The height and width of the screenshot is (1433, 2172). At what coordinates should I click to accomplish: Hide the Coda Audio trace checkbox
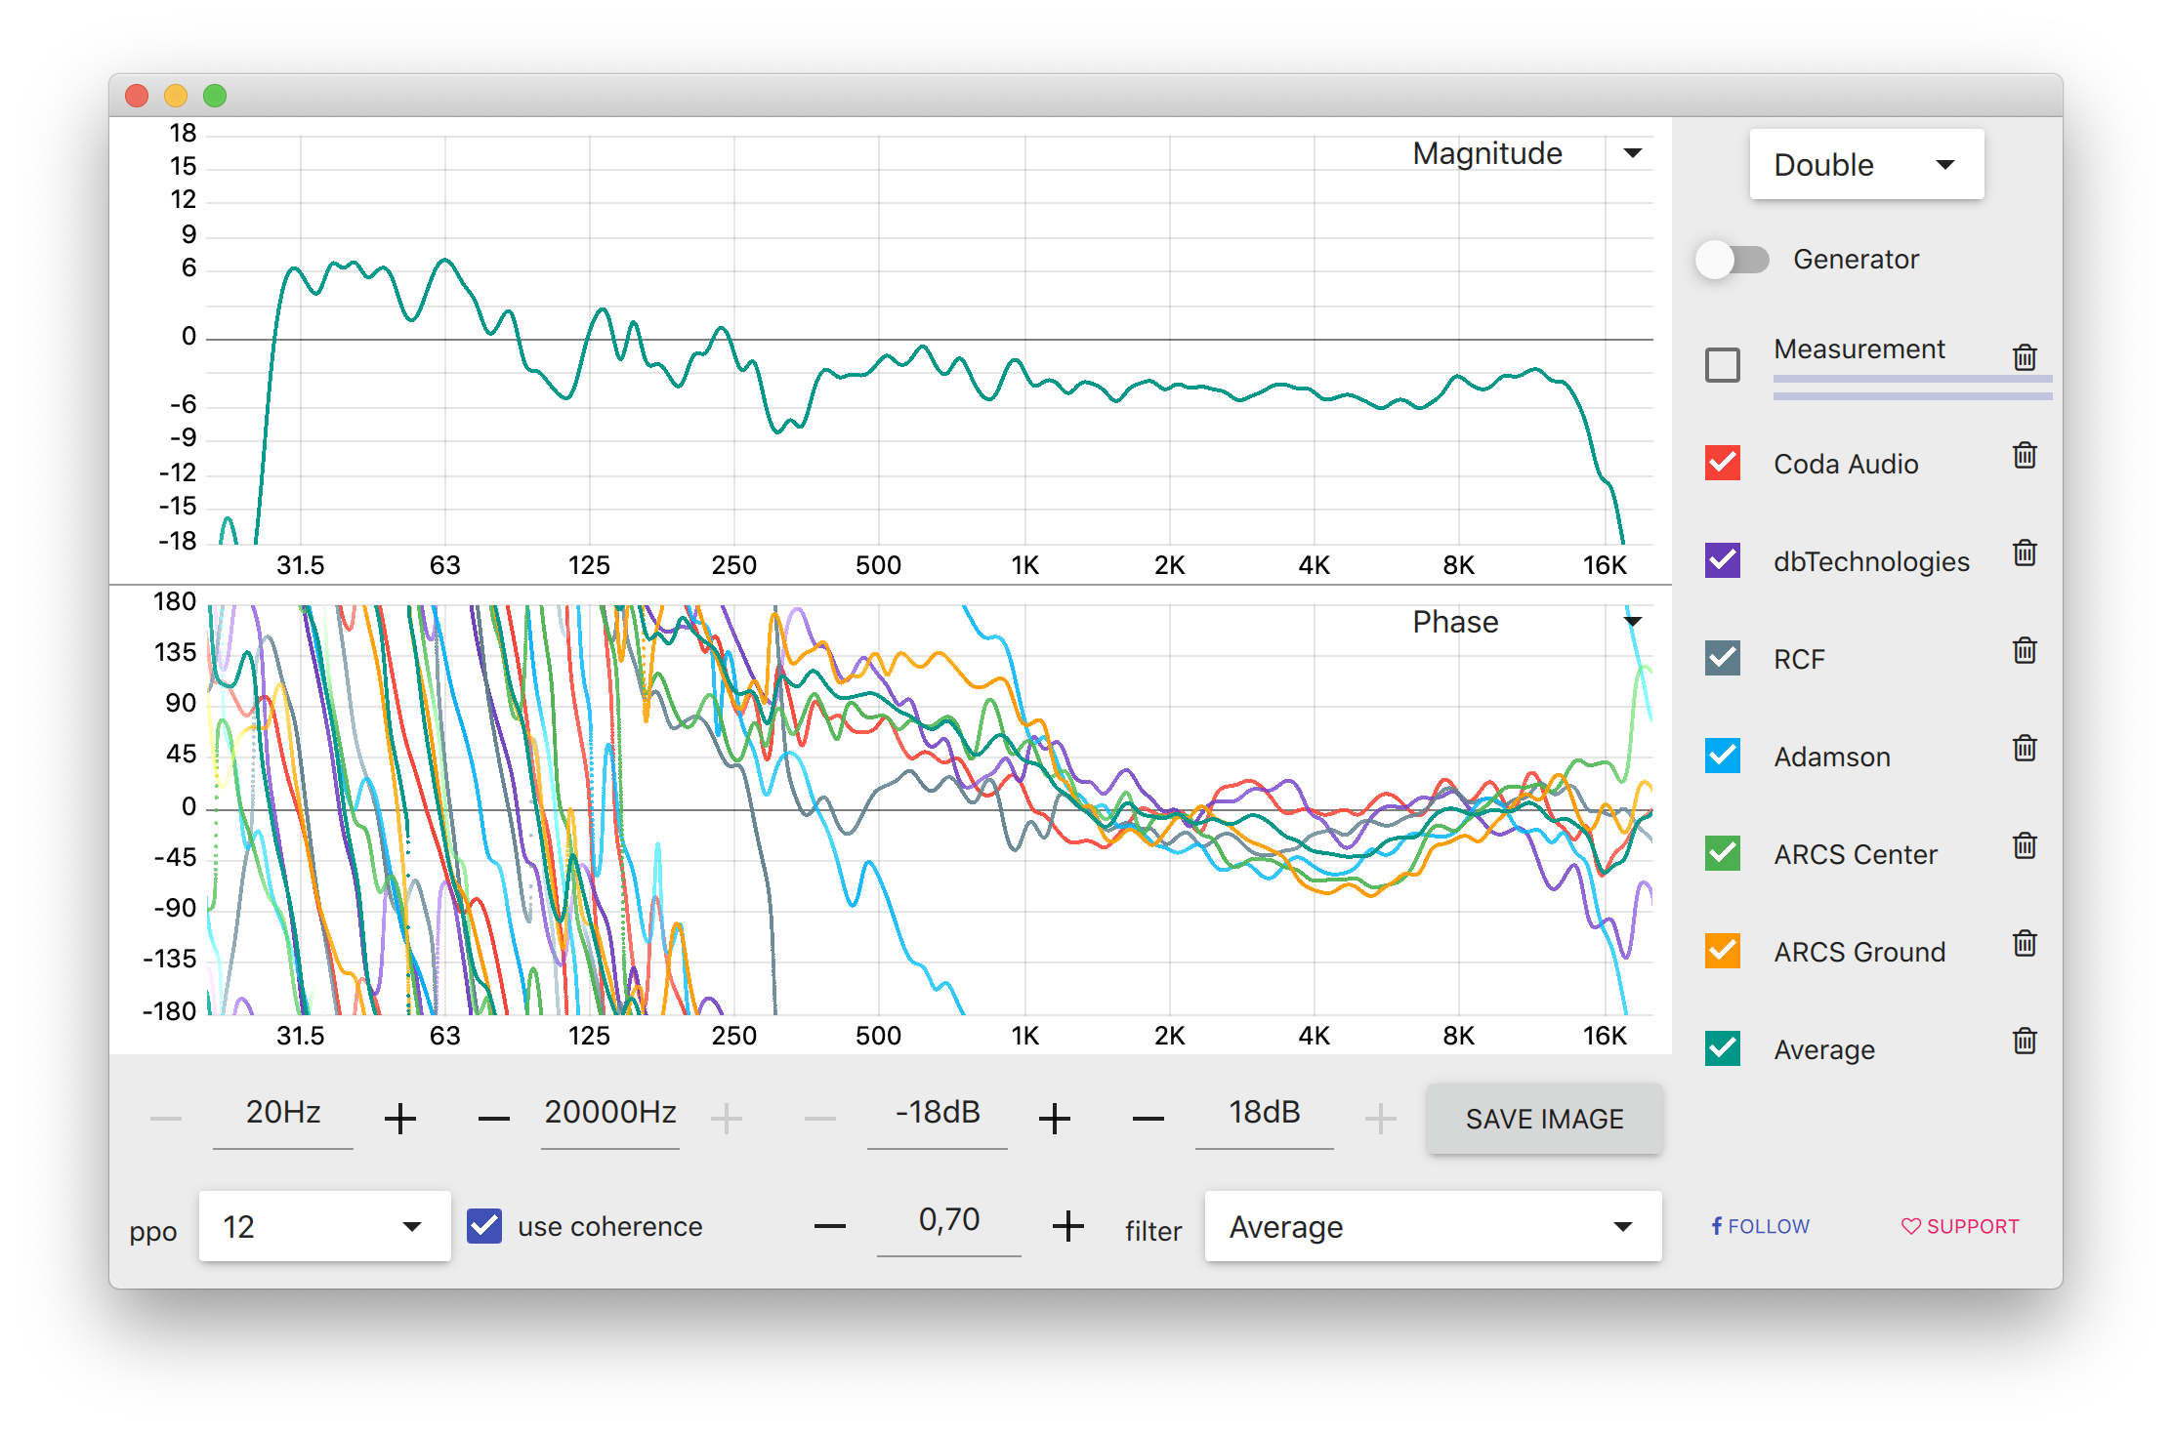tap(1723, 463)
